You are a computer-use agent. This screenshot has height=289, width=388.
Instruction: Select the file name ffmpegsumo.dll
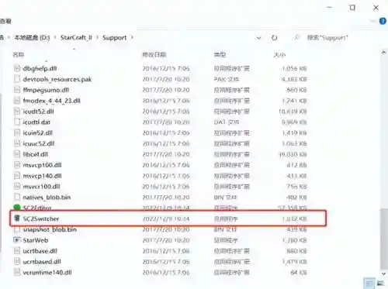pos(46,90)
